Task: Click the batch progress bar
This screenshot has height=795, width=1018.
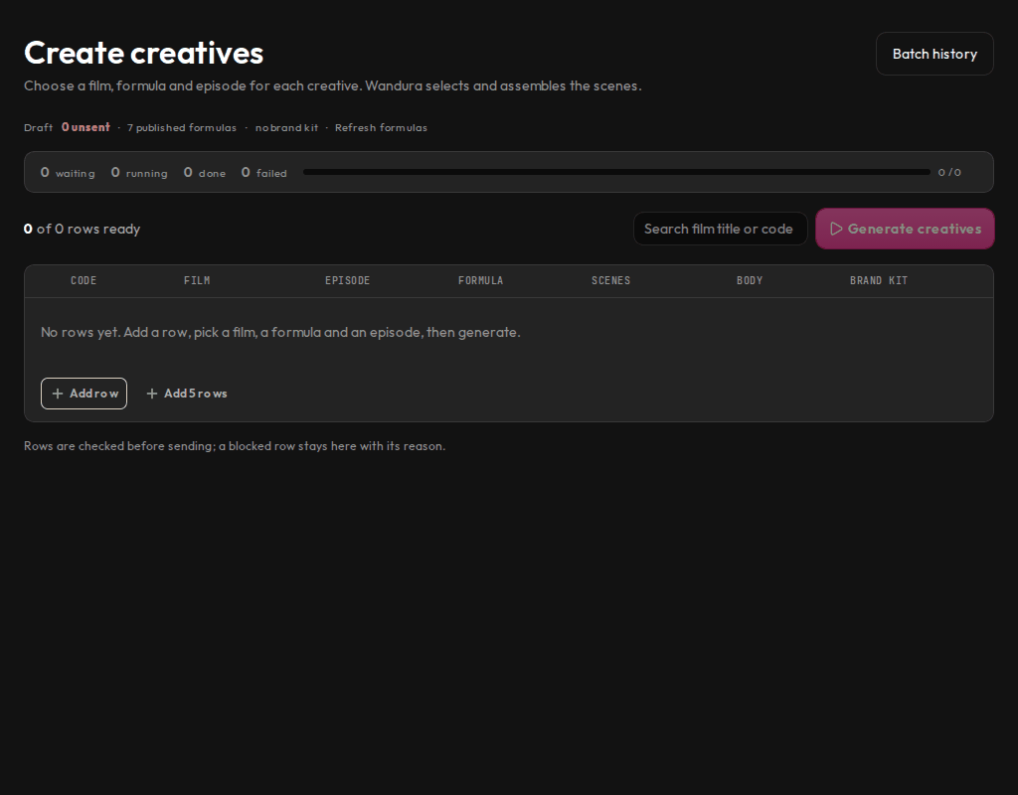Action: [616, 172]
